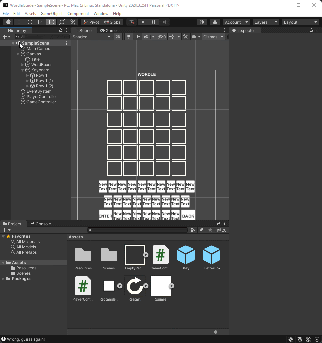Image resolution: width=322 pixels, height=343 pixels.
Task: Expand Row 1 in the Hierarchy
Action: [x=27, y=75]
